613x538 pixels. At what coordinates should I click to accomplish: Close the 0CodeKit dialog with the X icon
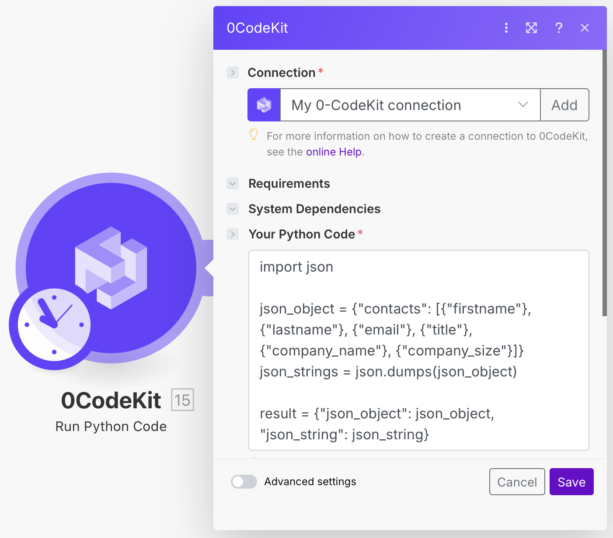coord(585,28)
